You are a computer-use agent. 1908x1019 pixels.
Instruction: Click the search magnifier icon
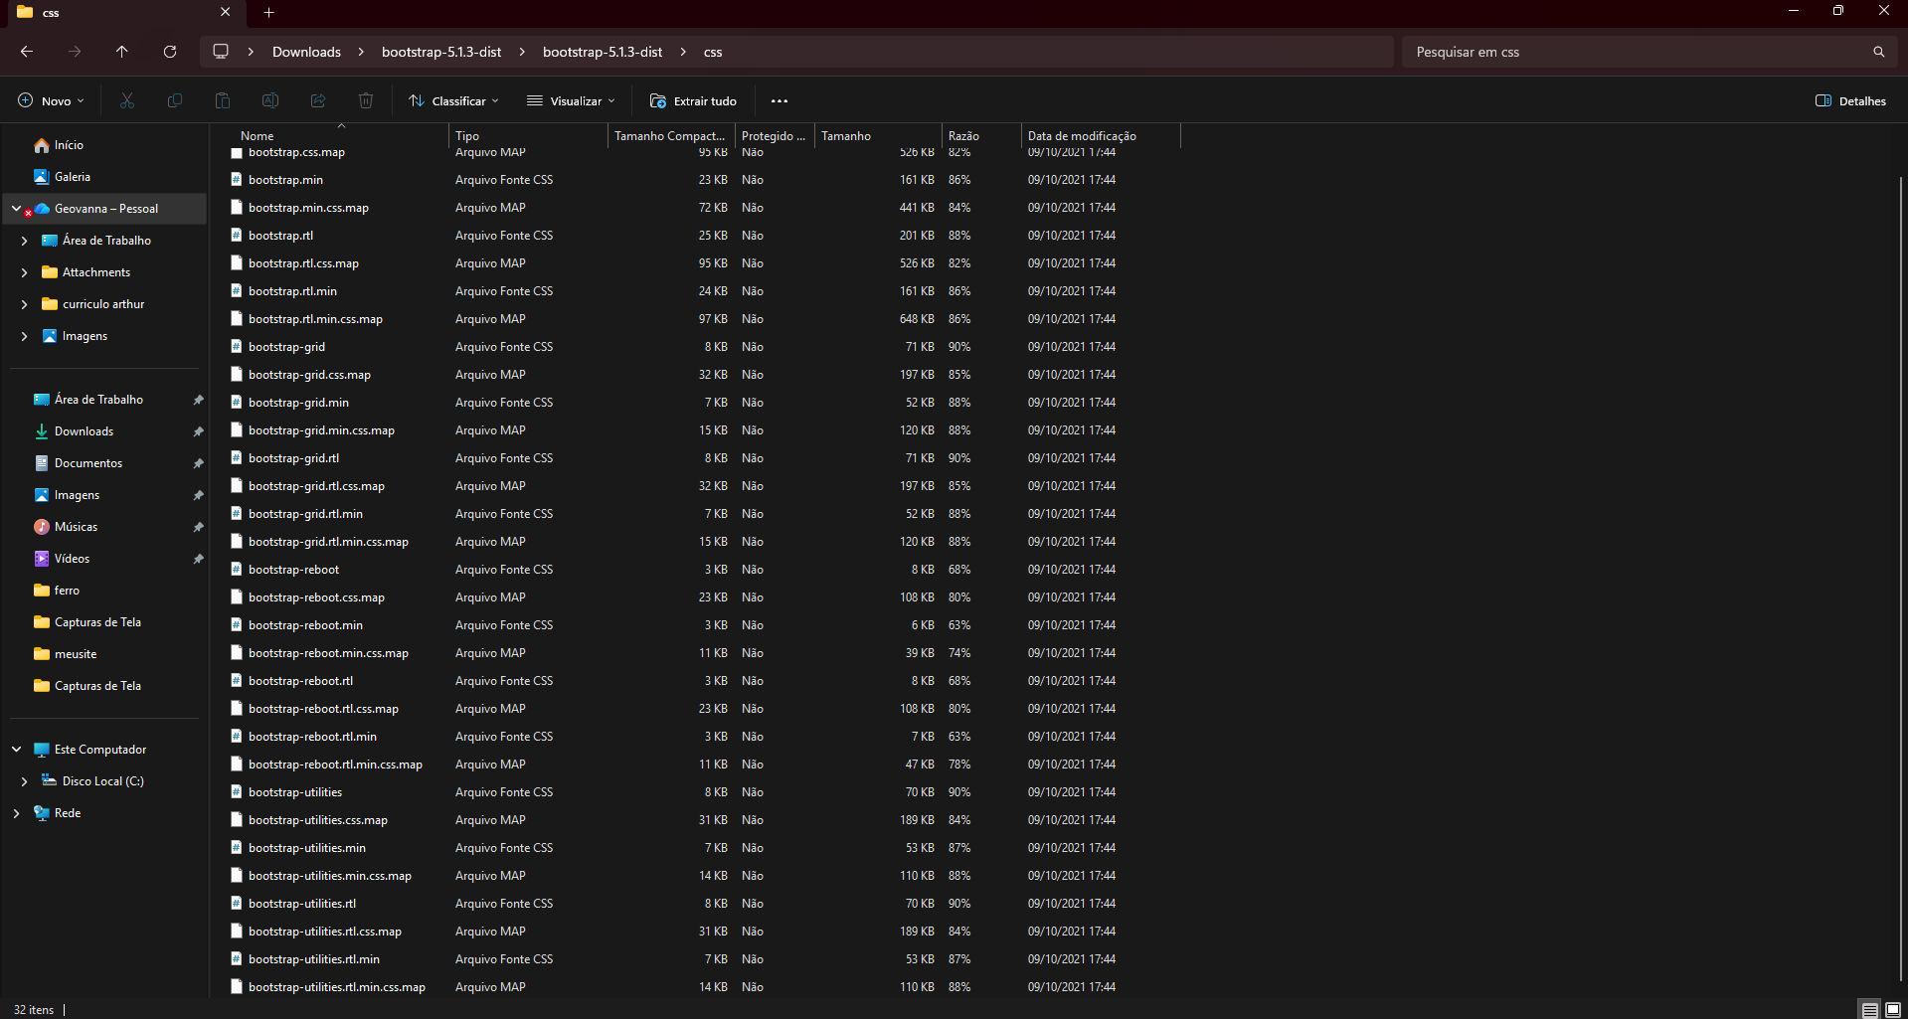point(1879,52)
